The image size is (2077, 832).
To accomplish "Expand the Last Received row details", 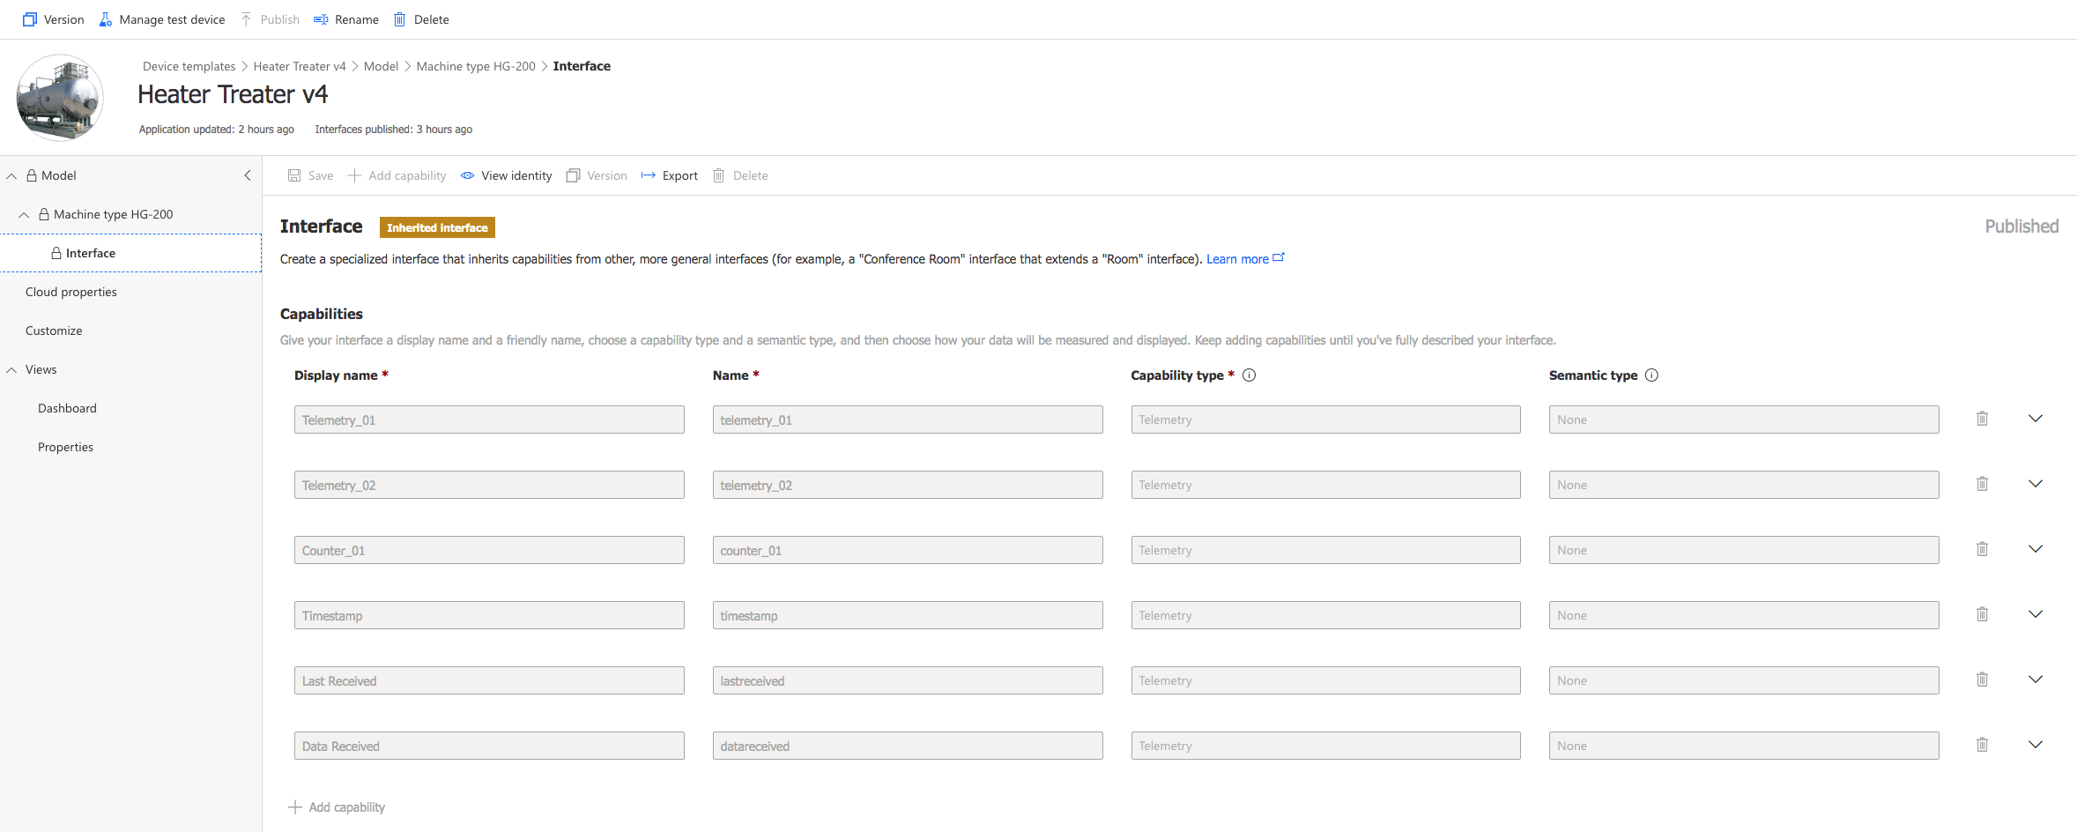I will (x=2036, y=680).
